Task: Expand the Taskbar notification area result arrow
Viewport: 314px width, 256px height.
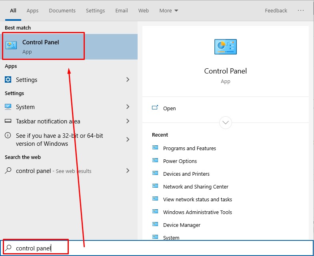Action: 128,121
